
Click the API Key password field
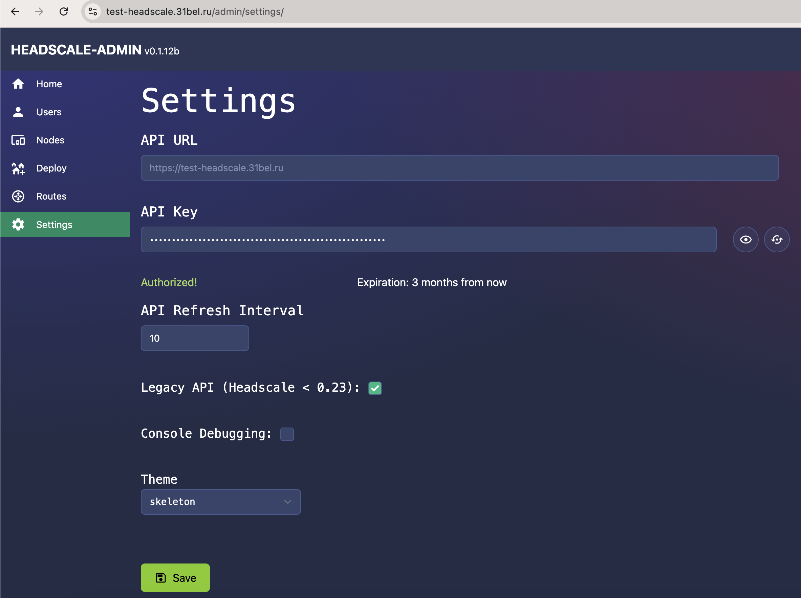point(428,239)
